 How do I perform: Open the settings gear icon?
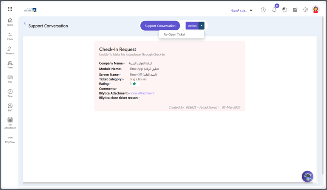pos(305,10)
